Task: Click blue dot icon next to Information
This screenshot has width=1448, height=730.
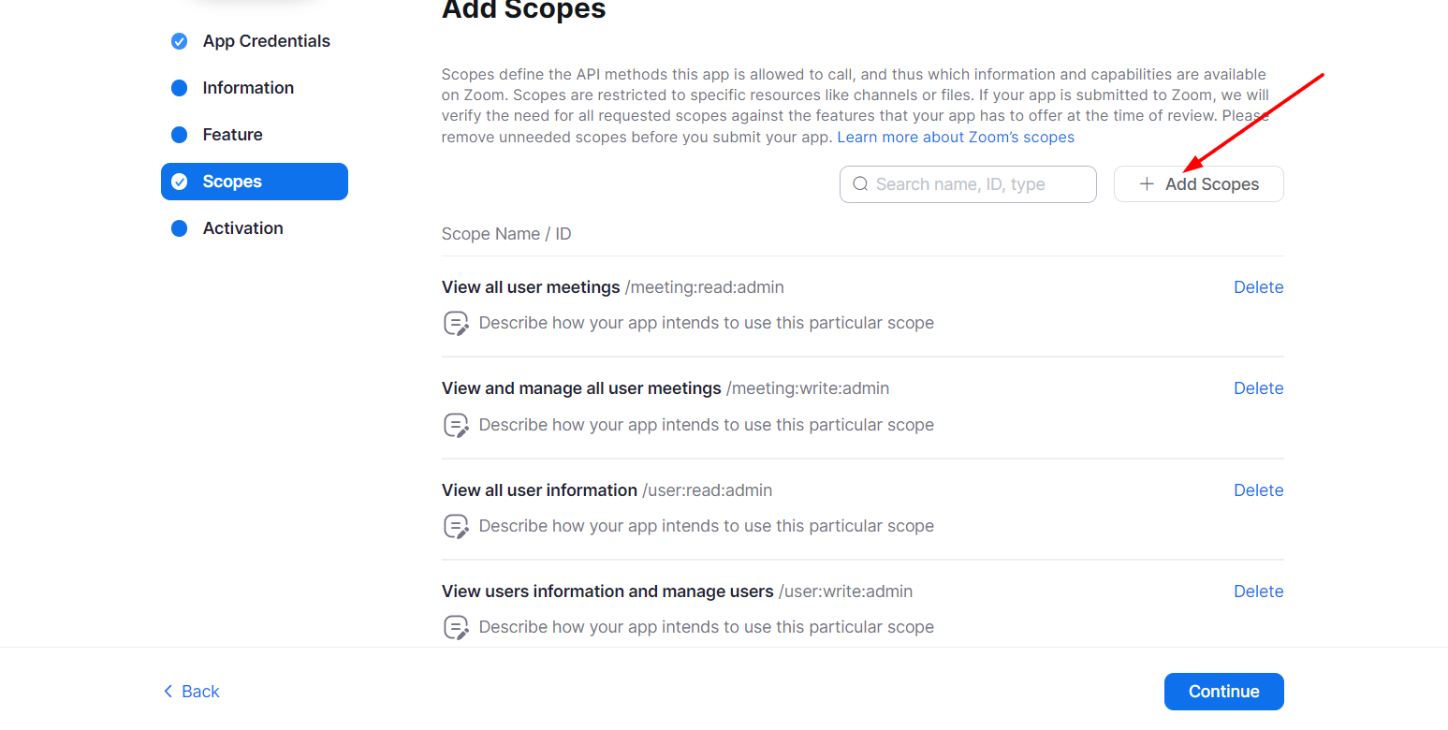Action: 179,88
